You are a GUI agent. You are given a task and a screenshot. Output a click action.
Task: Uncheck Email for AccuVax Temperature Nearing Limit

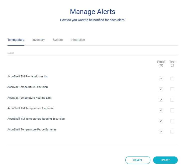coord(161,100)
